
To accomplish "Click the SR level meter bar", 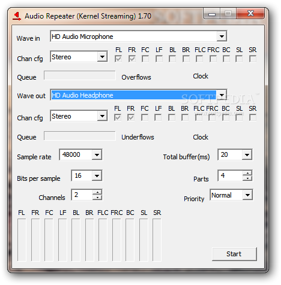I will 157,240.
